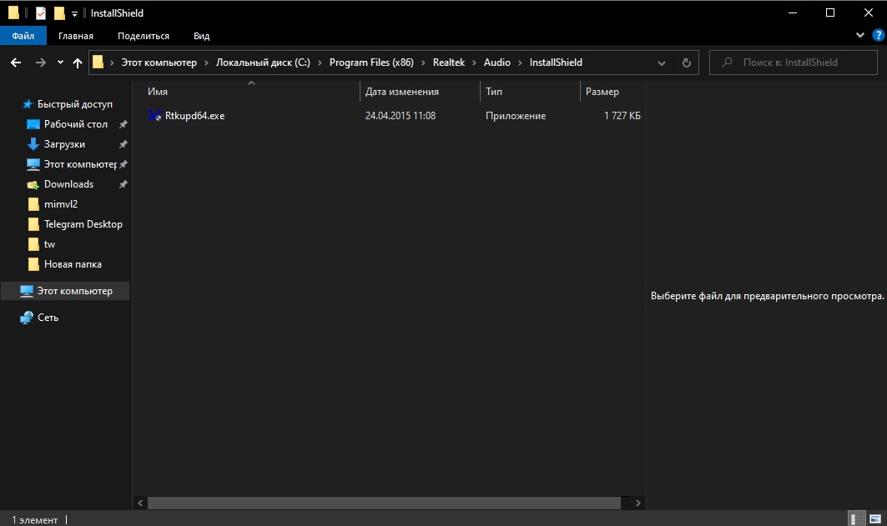Click the pin icon beside Рабочий стол
The height and width of the screenshot is (526, 887).
(x=123, y=124)
